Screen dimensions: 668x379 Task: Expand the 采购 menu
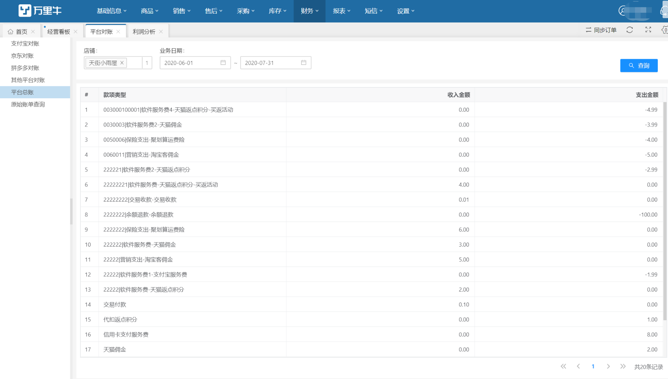coord(245,11)
